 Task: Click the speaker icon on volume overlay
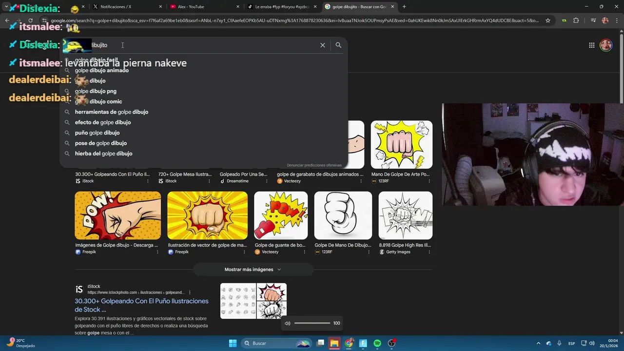(x=288, y=323)
